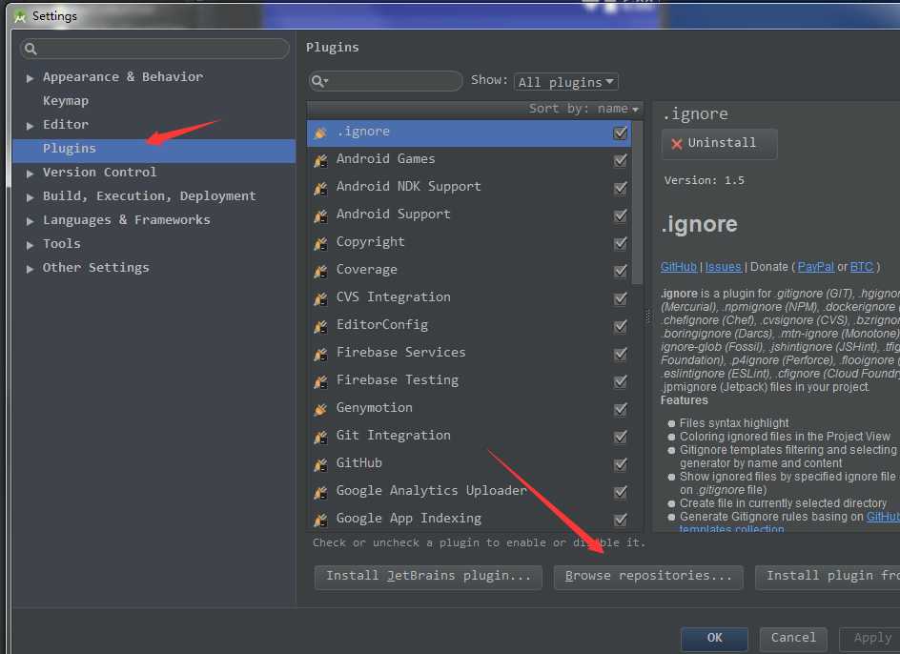Click the CVS Integration plugin icon
900x654 pixels.
[320, 298]
